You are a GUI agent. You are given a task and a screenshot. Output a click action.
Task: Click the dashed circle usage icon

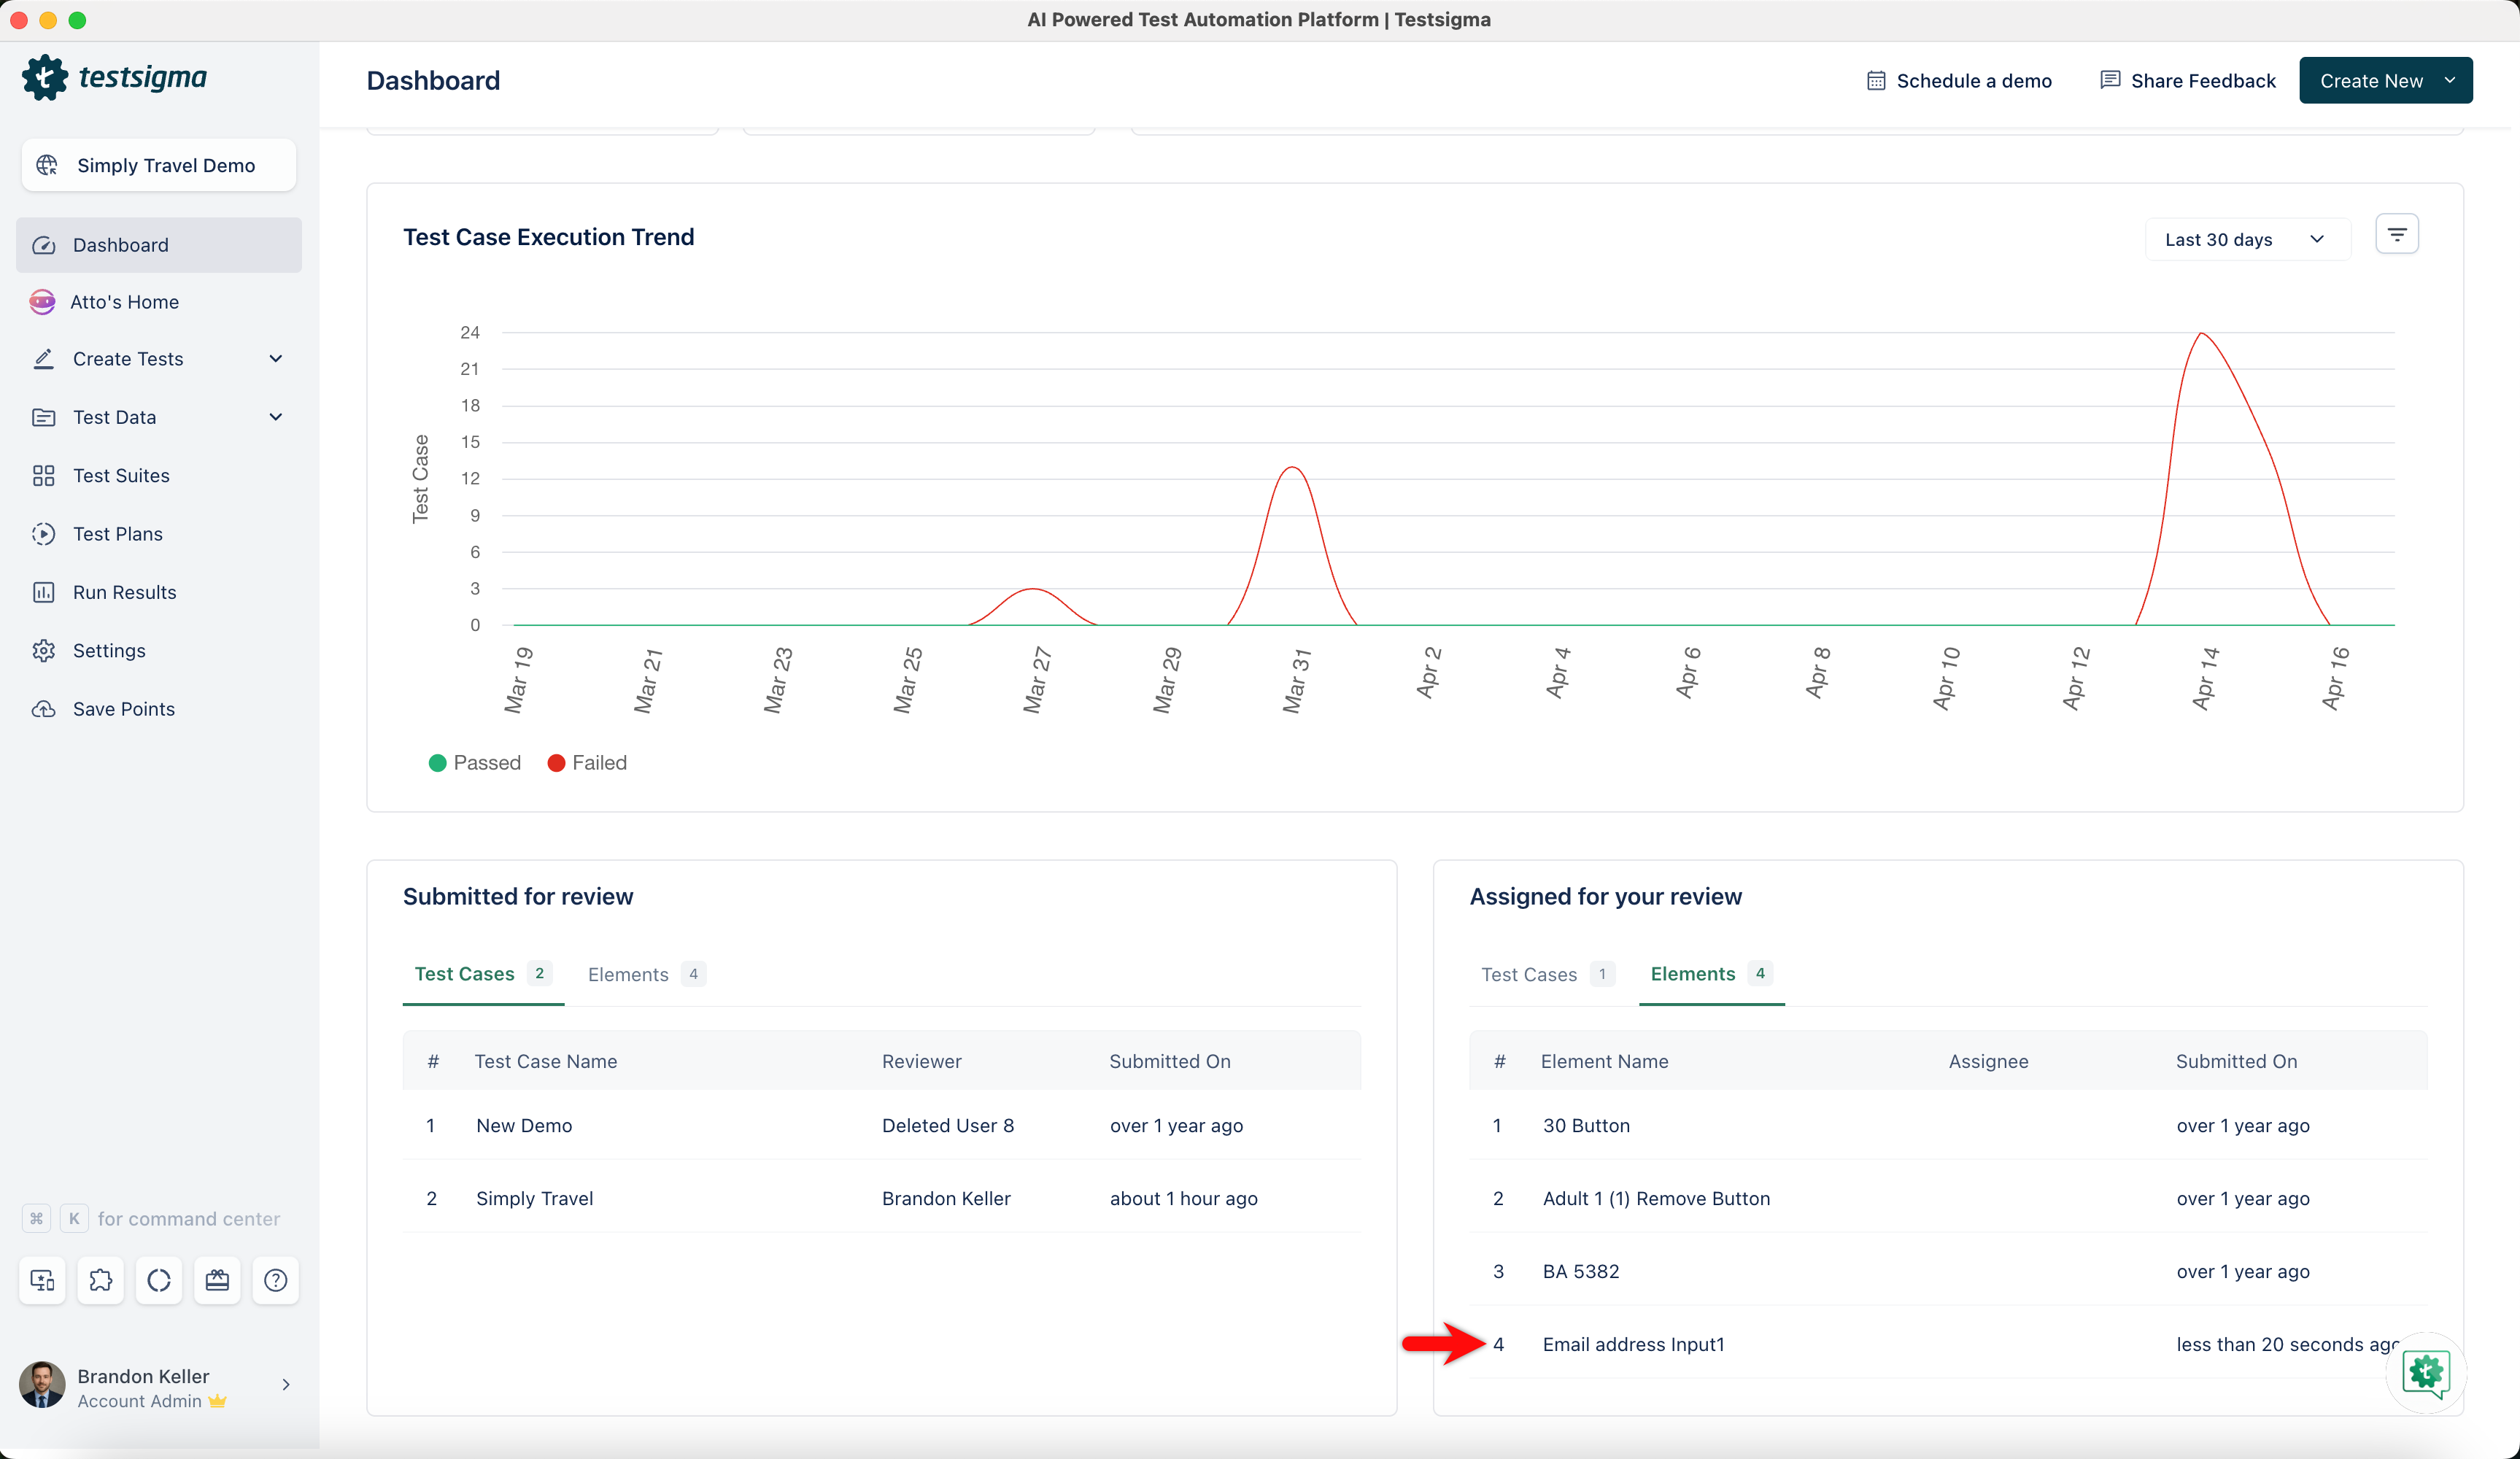pyautogui.click(x=159, y=1280)
